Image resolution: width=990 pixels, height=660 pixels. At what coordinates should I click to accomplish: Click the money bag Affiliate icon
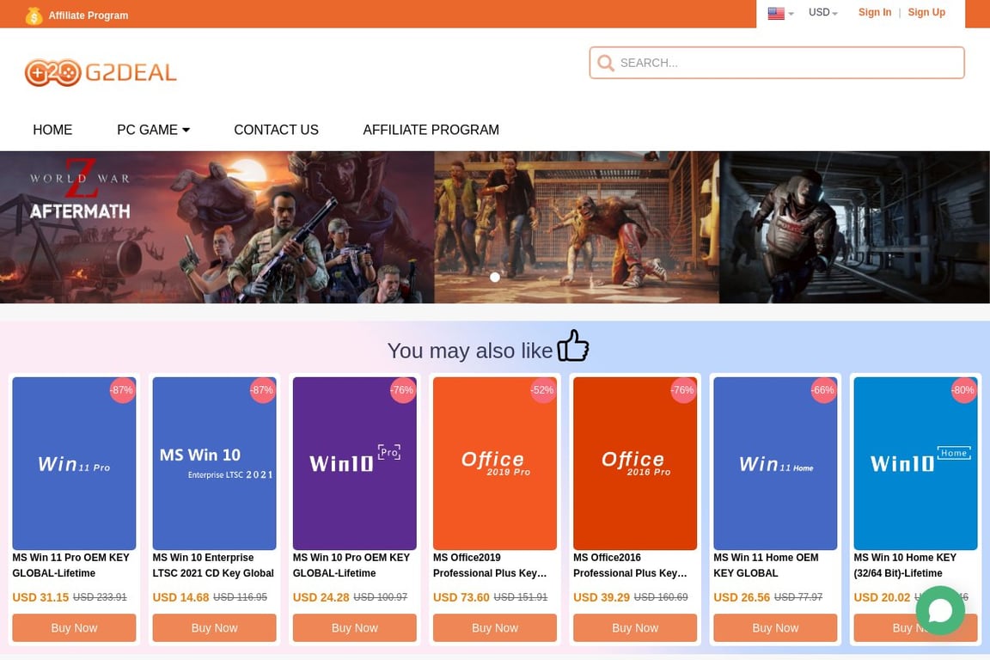[x=34, y=15]
